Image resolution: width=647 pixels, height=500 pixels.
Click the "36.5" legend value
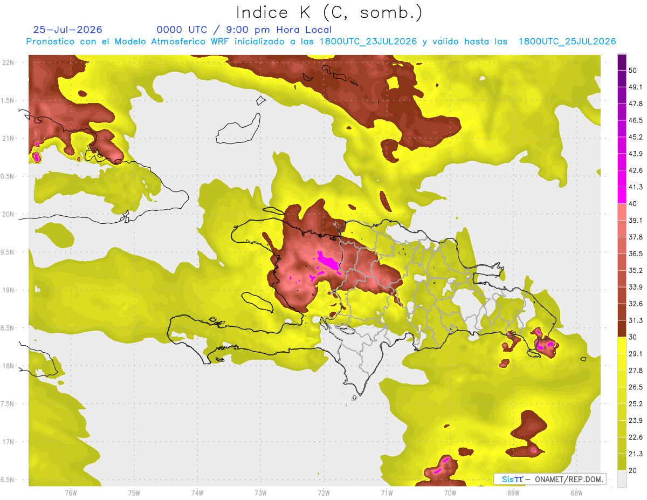tap(636, 254)
